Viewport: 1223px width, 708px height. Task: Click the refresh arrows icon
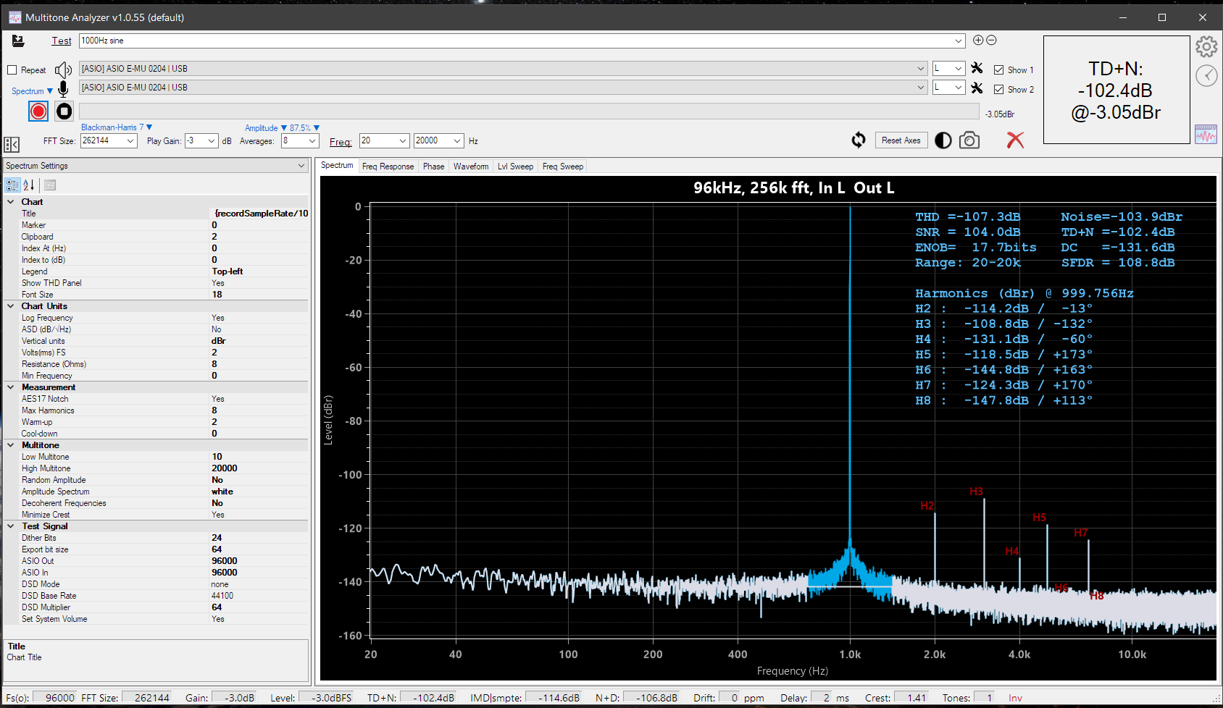tap(859, 140)
